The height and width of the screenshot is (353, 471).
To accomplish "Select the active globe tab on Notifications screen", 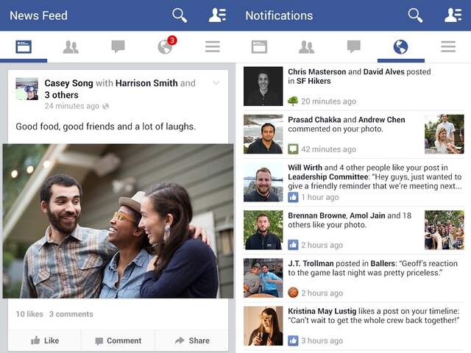I will tap(400, 47).
